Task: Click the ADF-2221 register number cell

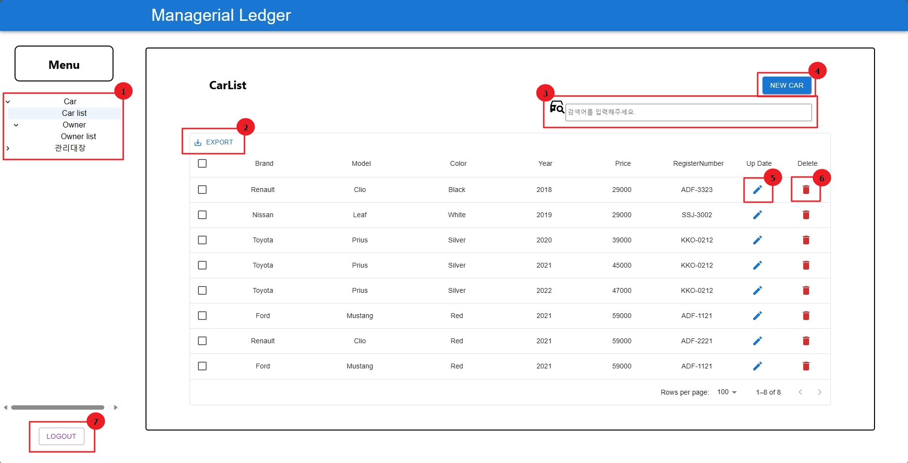Action: (697, 341)
